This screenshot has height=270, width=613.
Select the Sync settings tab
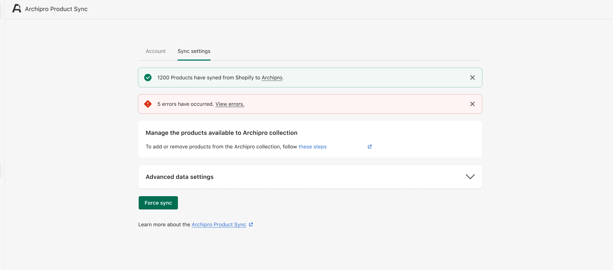[x=194, y=51]
